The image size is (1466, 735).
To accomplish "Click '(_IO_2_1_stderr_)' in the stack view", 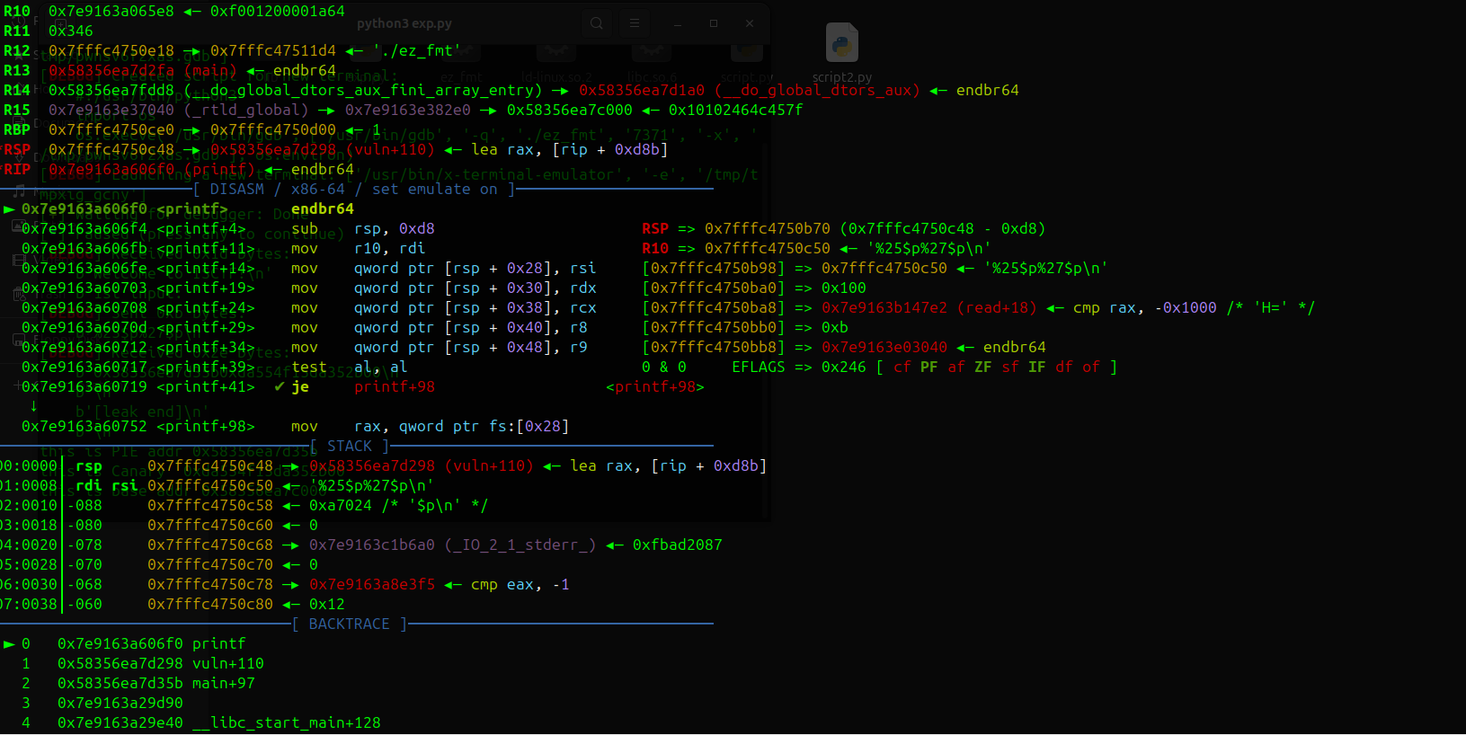I will (520, 545).
